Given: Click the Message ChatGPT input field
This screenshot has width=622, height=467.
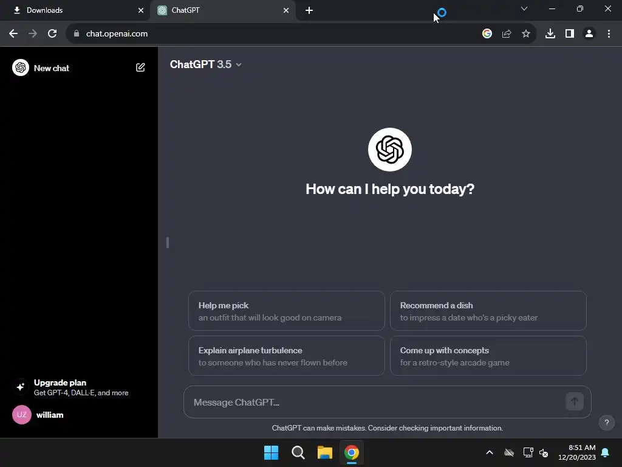Looking at the screenshot, I should [x=387, y=402].
